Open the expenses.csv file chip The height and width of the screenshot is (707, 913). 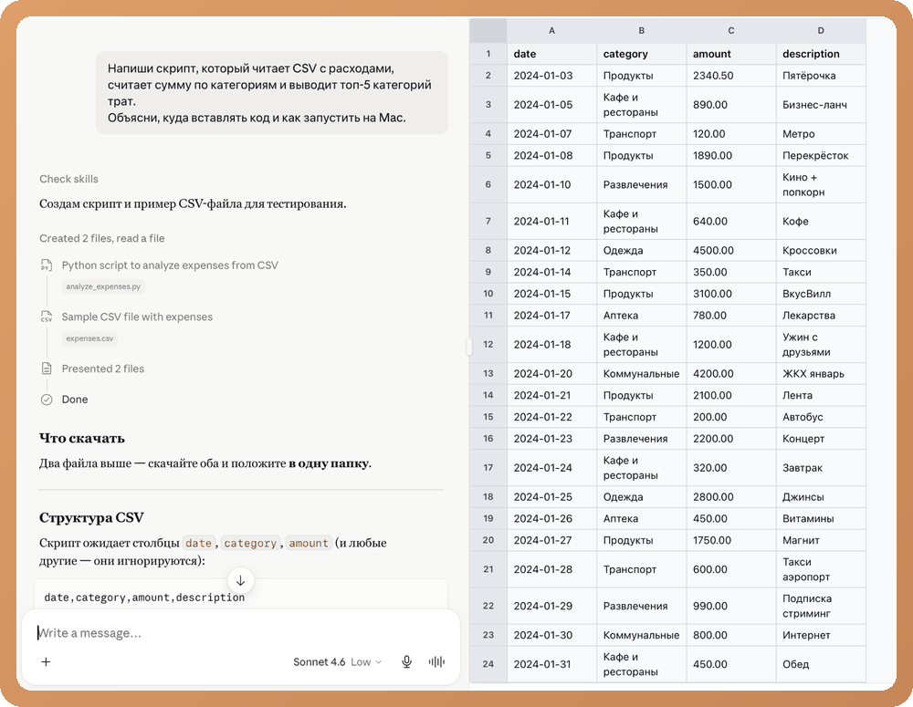89,338
